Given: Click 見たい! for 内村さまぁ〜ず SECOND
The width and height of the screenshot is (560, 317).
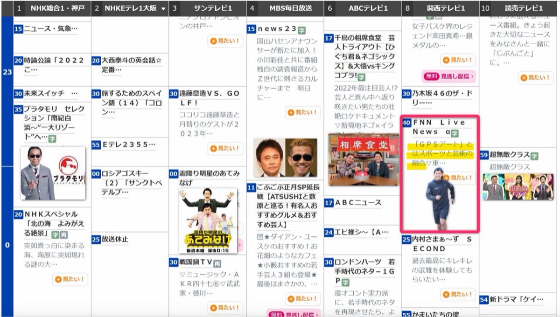Looking at the screenshot, I should pyautogui.click(x=458, y=294).
